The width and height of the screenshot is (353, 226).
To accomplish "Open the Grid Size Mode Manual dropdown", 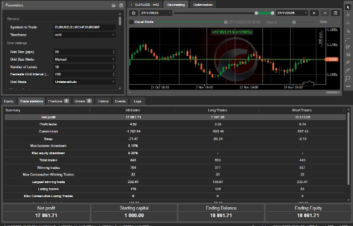I will [x=84, y=59].
